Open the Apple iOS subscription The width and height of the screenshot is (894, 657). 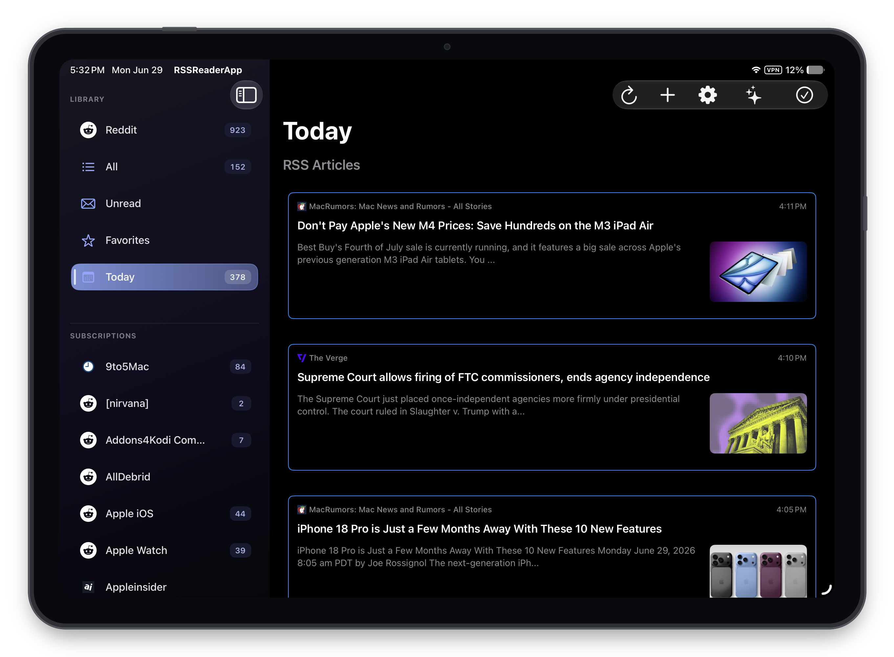coord(165,514)
